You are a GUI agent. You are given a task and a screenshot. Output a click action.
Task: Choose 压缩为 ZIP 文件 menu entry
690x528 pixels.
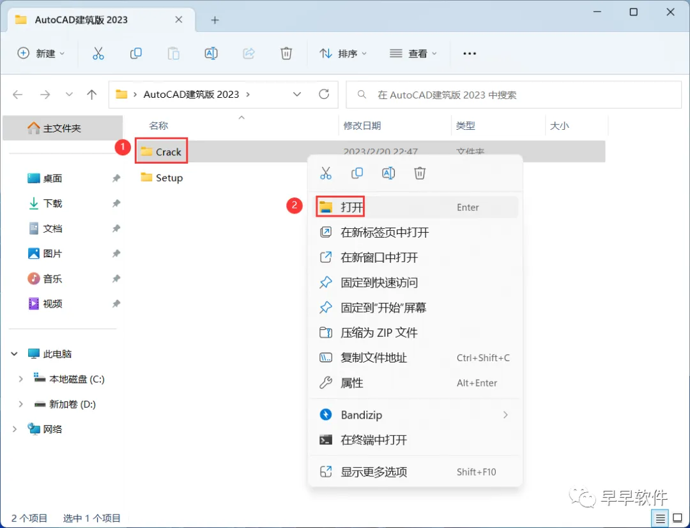coord(415,332)
